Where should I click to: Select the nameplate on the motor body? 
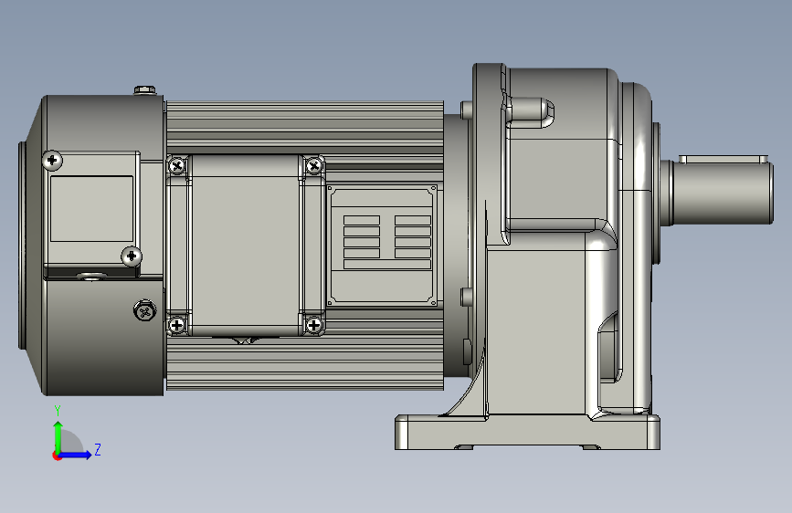click(383, 246)
